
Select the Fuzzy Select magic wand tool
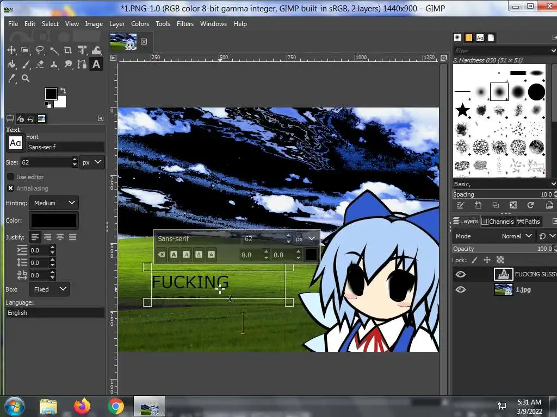(54, 50)
